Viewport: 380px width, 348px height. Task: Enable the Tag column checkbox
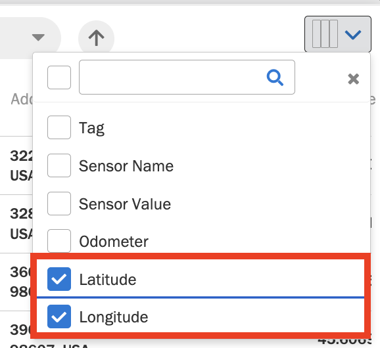click(59, 127)
